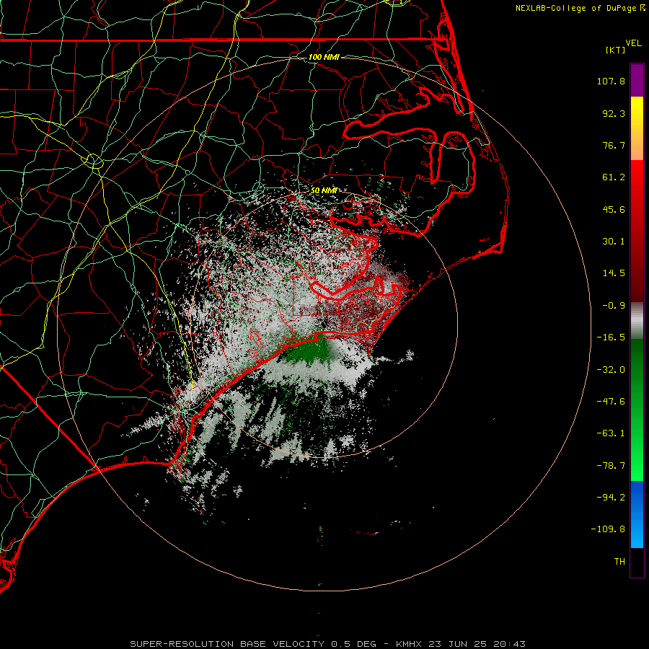Click the 76.7 legend value
649x649 pixels.
coord(614,145)
